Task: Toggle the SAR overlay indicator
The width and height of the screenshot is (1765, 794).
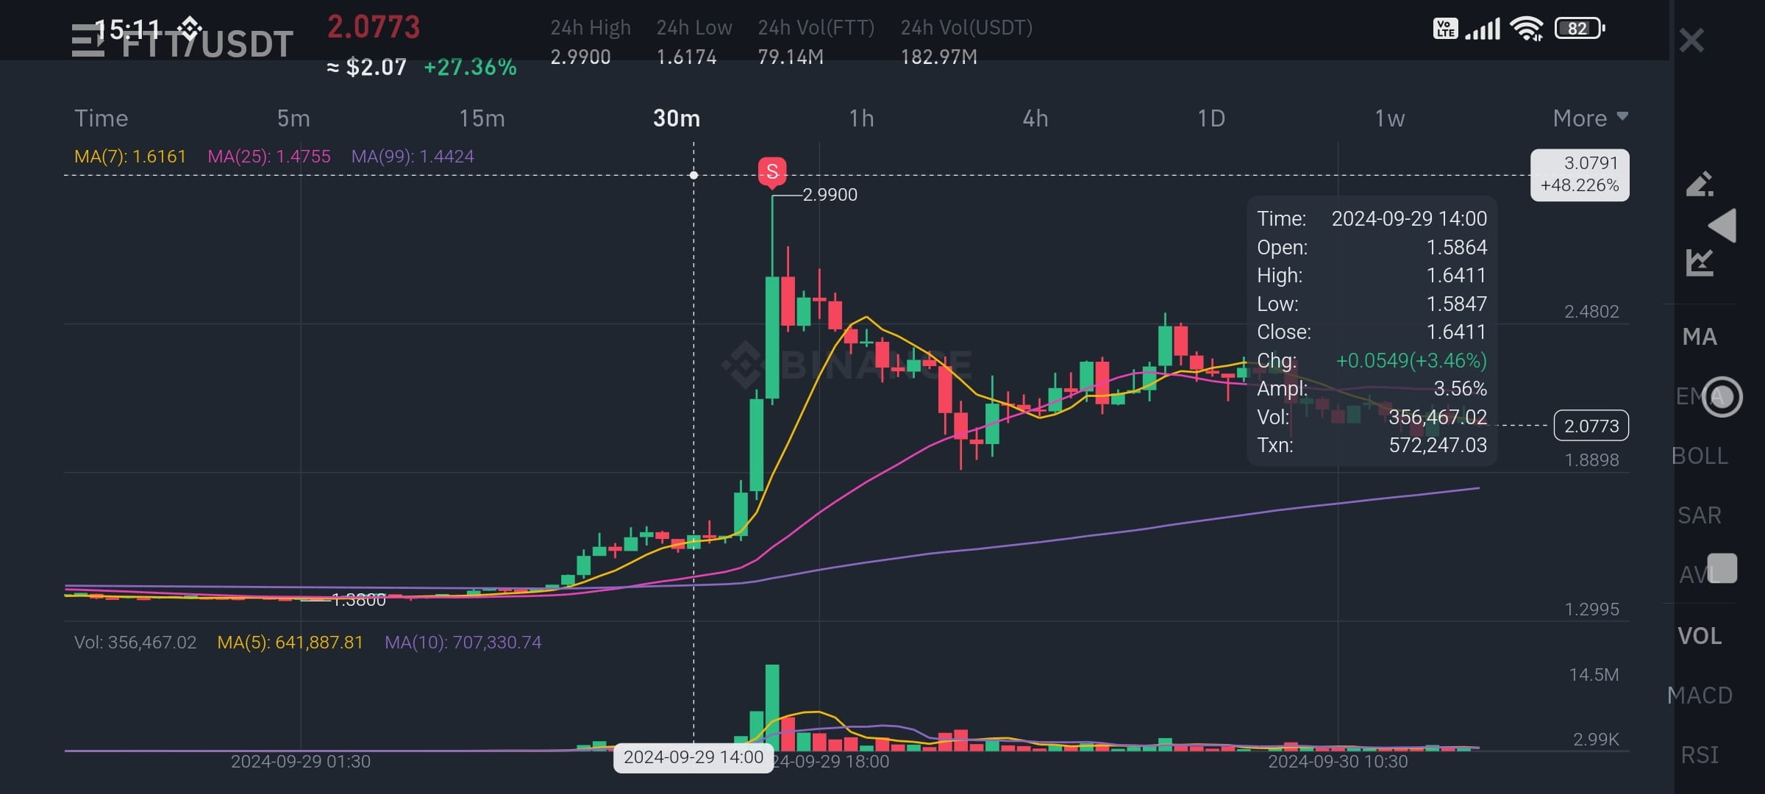Action: [x=1700, y=515]
